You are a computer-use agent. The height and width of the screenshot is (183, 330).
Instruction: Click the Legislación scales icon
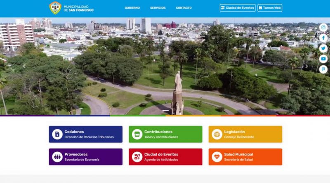(217, 134)
